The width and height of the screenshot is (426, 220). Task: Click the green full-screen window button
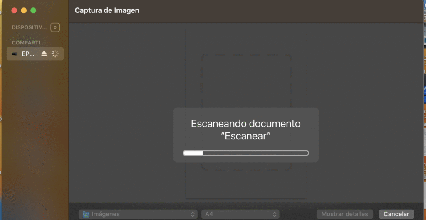(x=34, y=10)
